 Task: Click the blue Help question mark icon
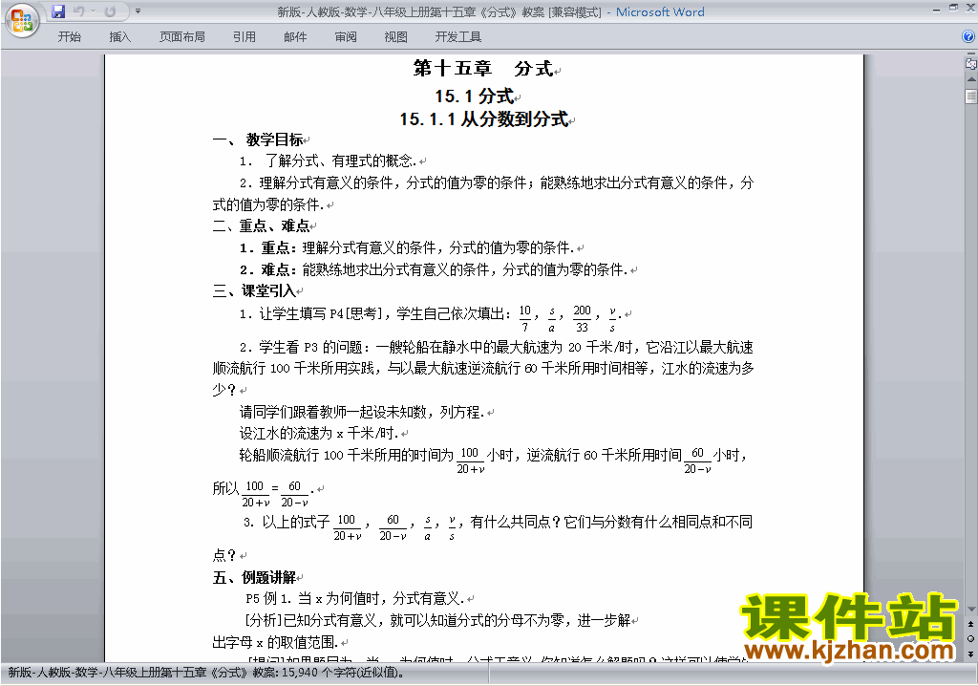point(968,37)
